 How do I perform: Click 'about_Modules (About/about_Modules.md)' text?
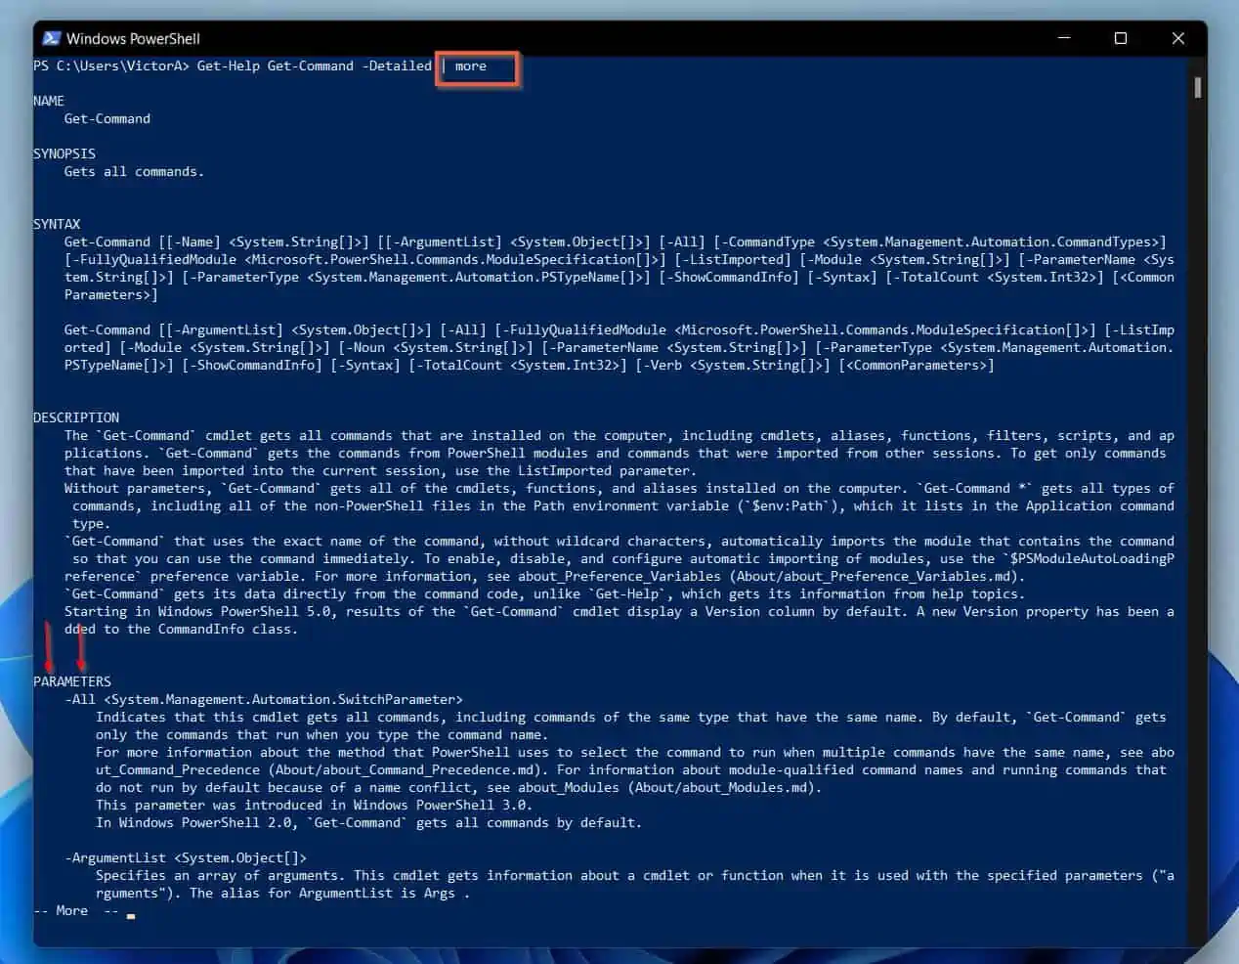tap(669, 787)
